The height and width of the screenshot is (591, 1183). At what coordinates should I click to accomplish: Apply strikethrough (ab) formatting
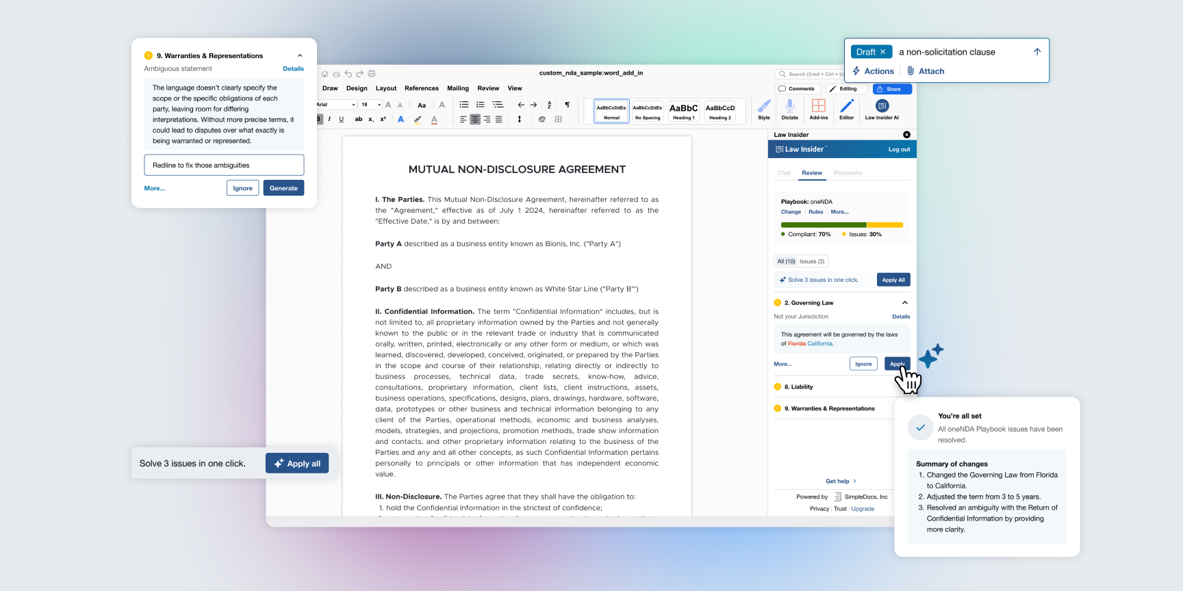[x=358, y=119]
